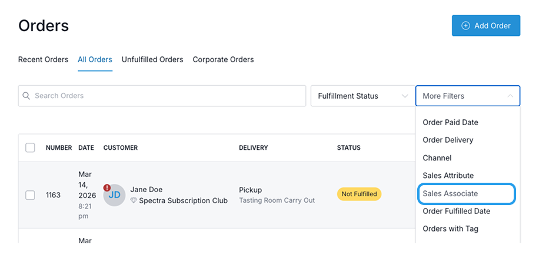The image size is (539, 255).
Task: Select order 1163 checkbox
Action: tap(30, 195)
